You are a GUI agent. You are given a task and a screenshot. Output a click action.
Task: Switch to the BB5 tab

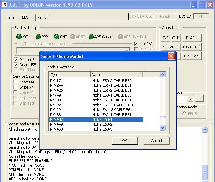click(x=27, y=17)
